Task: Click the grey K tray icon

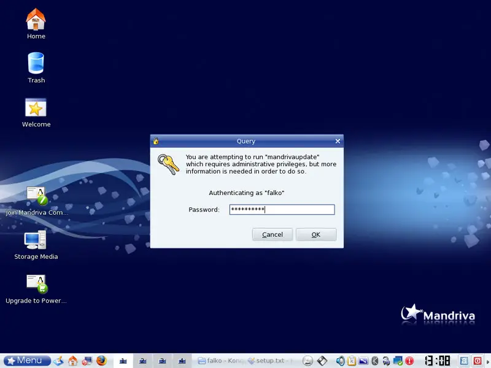Action: [374, 361]
